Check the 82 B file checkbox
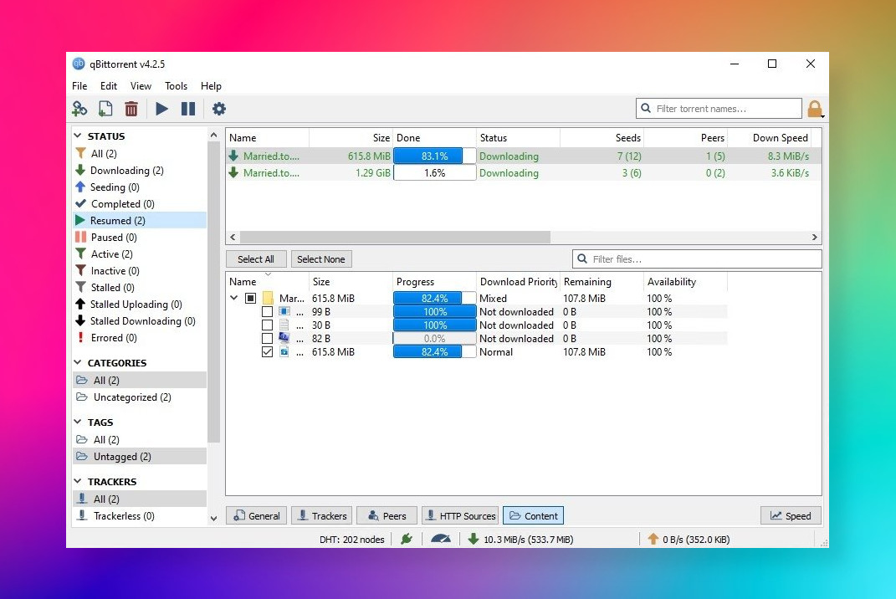 [x=267, y=338]
